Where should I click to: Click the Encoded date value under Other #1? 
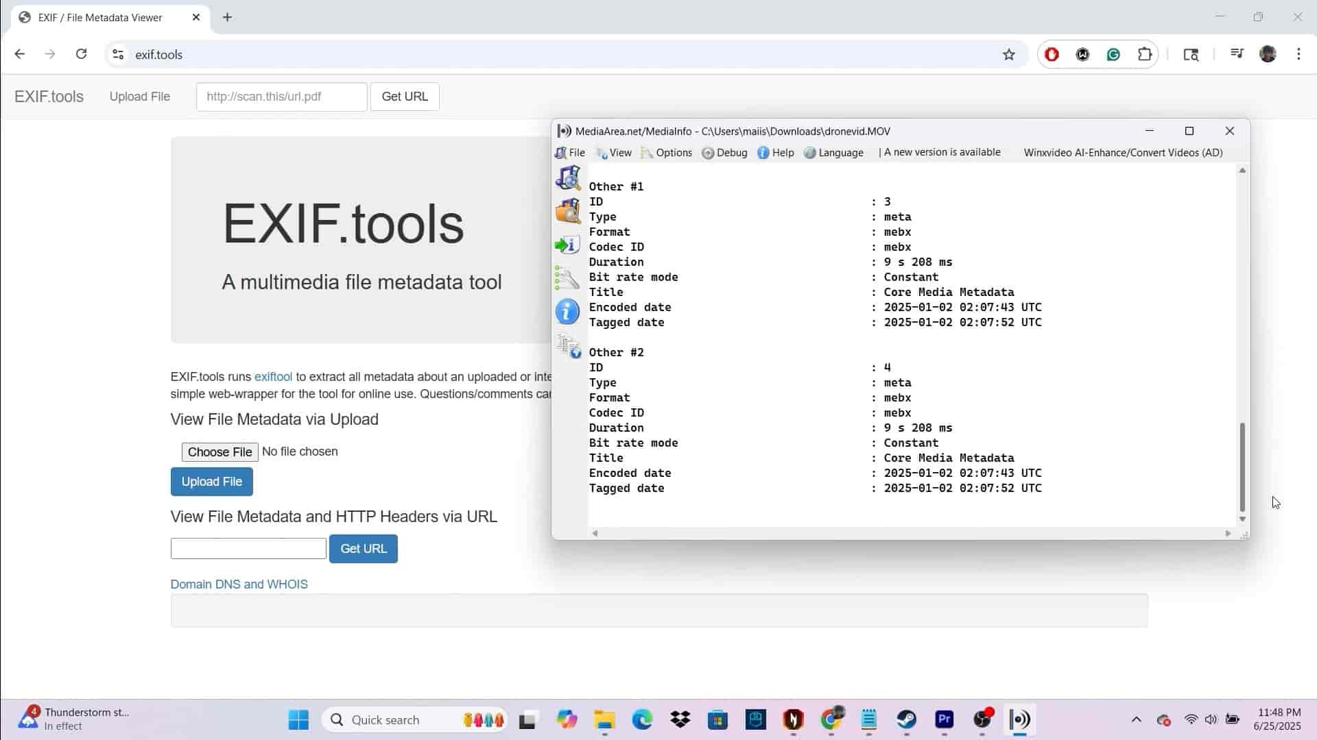962,307
